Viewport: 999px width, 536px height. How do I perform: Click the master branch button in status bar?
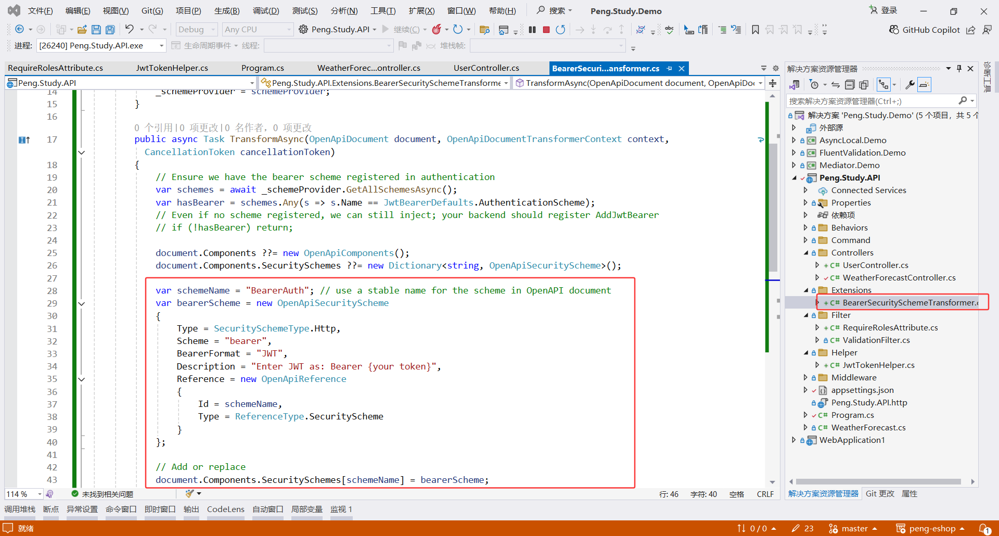pyautogui.click(x=852, y=529)
